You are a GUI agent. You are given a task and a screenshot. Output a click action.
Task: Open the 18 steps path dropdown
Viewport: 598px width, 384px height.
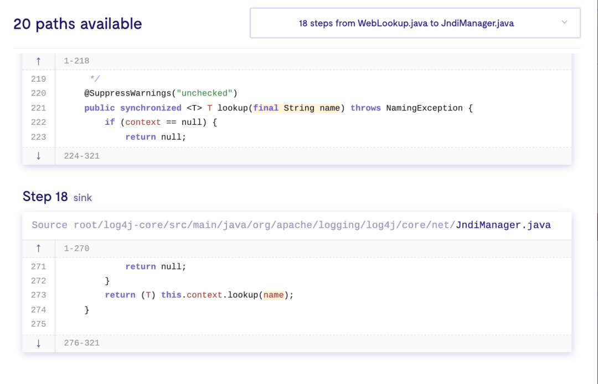coord(415,23)
